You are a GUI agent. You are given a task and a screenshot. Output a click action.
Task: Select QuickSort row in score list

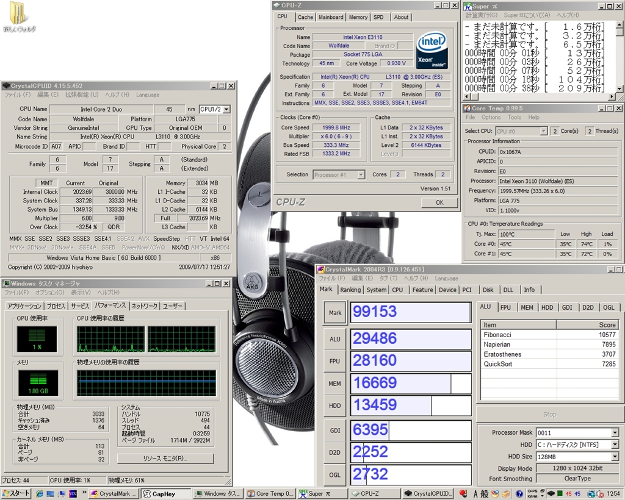[x=550, y=364]
